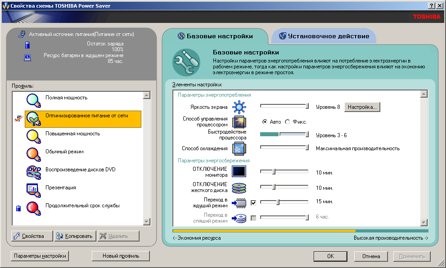Open Параметры настройки

click(40, 256)
